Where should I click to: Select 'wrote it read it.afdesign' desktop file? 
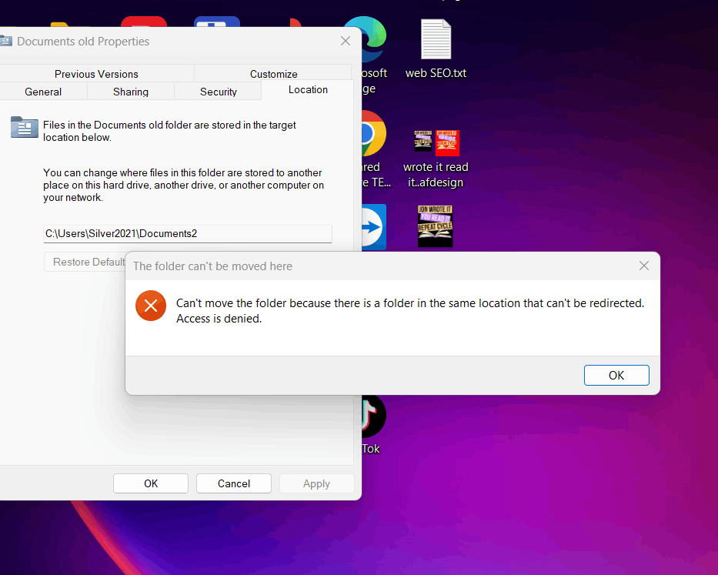pyautogui.click(x=436, y=159)
